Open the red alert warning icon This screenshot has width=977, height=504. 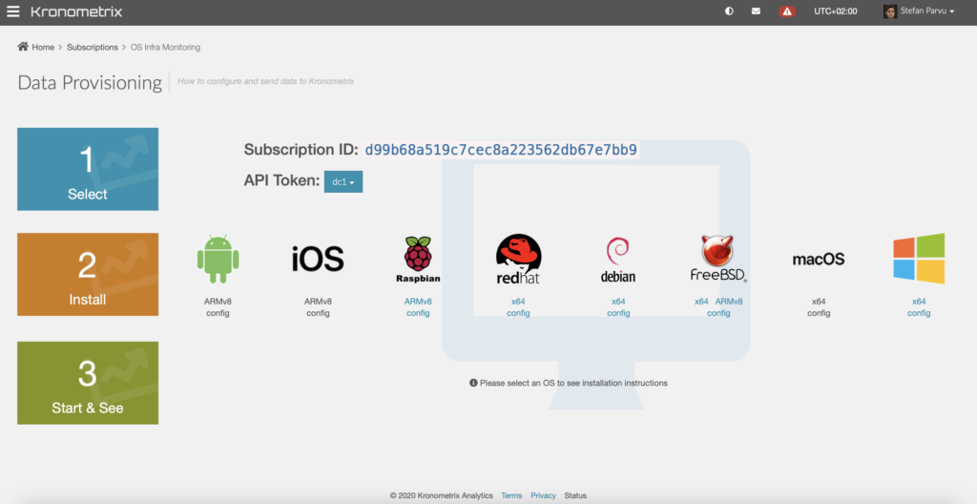pos(787,11)
